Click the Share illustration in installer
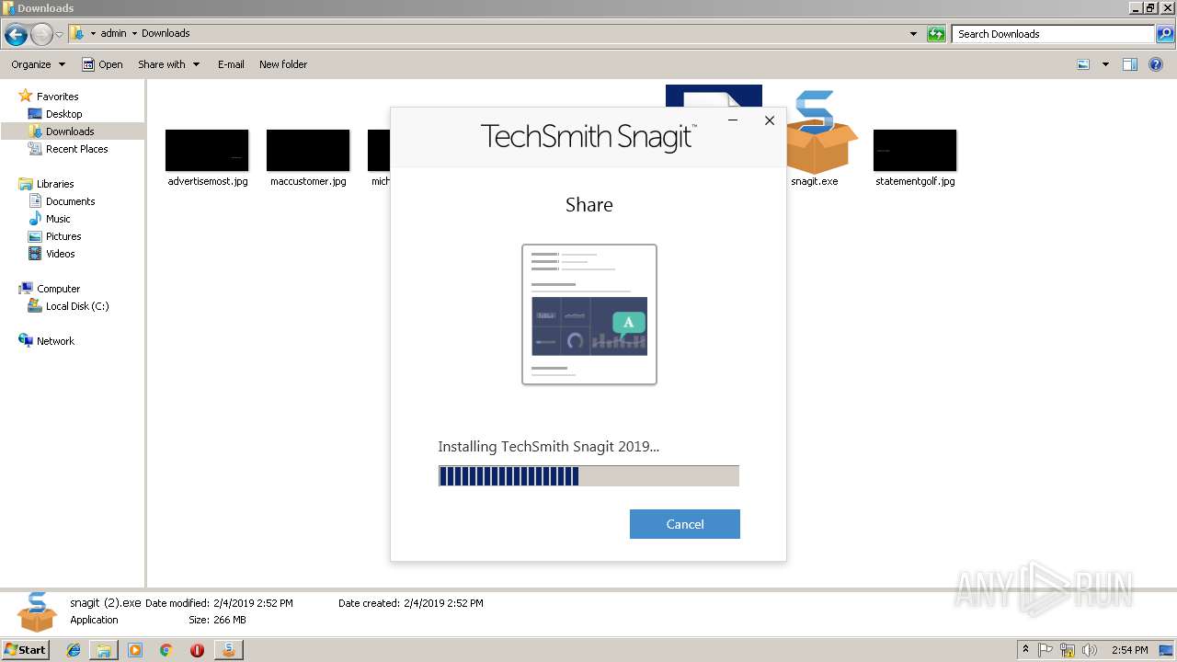This screenshot has width=1177, height=662. pos(589,314)
